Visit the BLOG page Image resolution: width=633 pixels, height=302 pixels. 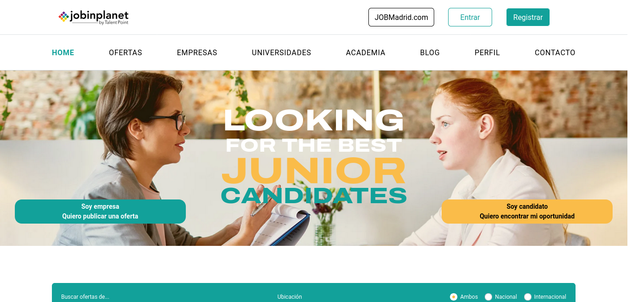[x=430, y=52]
